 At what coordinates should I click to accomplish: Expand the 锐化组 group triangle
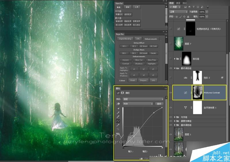(x=175, y=59)
